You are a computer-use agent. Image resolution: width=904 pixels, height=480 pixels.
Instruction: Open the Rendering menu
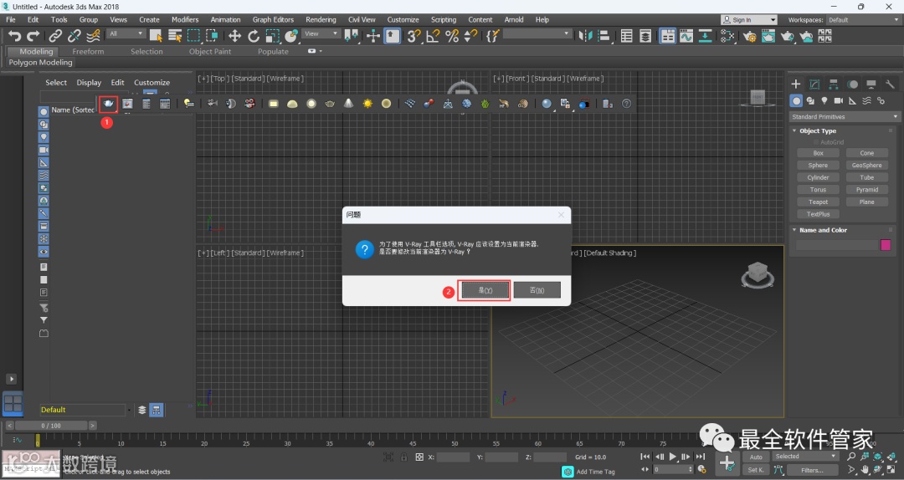point(321,19)
